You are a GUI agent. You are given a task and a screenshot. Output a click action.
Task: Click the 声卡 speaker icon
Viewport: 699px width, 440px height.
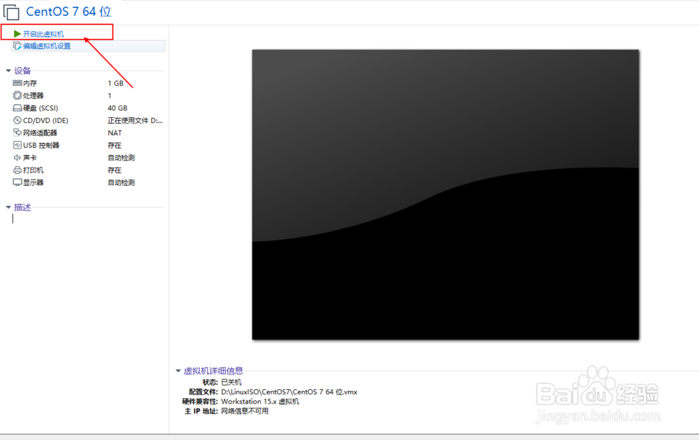17,158
